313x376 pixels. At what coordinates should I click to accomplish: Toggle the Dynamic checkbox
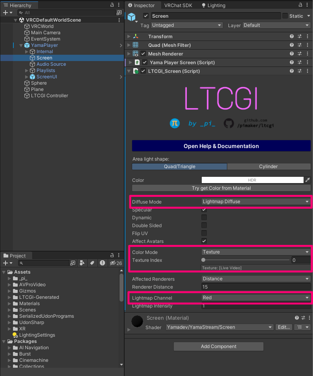tap(204, 217)
